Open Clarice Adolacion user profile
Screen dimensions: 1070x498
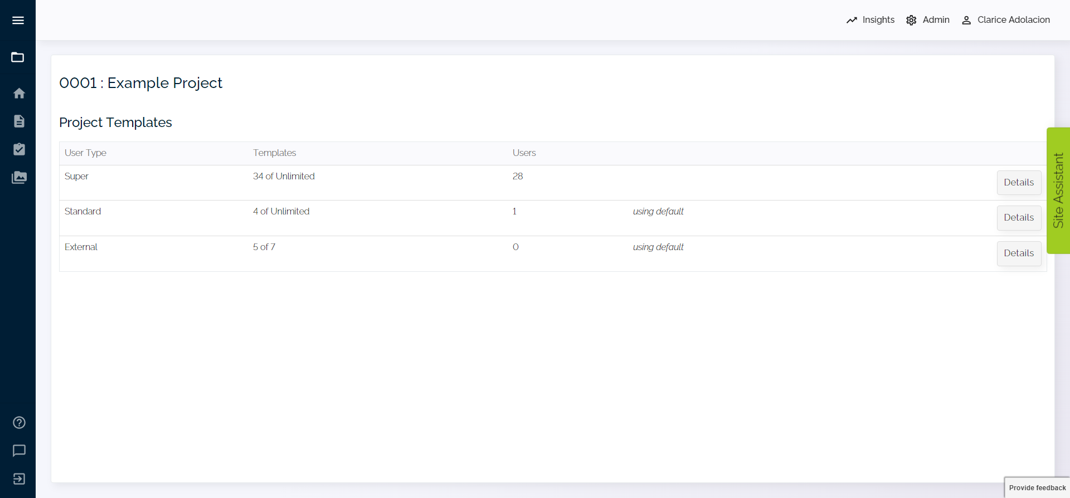[x=1006, y=20]
